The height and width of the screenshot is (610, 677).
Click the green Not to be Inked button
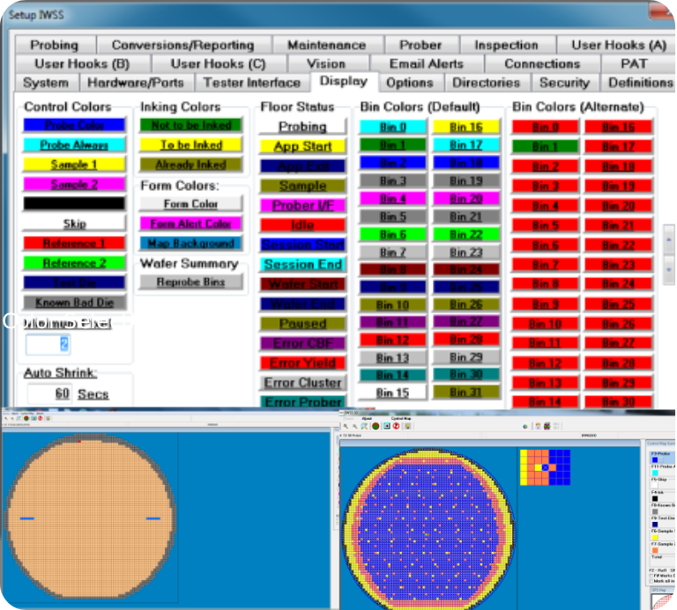(190, 125)
